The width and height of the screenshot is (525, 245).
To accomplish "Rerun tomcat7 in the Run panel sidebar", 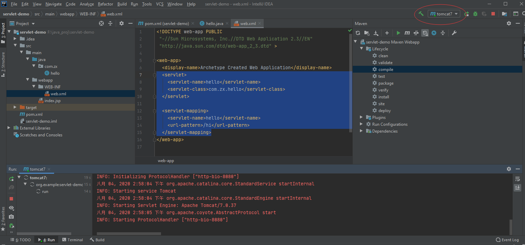I will [x=11, y=179].
